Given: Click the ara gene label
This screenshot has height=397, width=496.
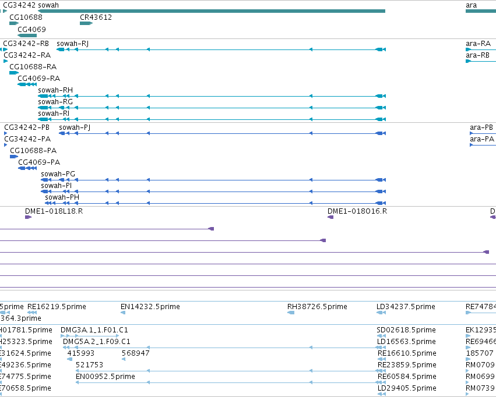Looking at the screenshot, I should [x=472, y=5].
